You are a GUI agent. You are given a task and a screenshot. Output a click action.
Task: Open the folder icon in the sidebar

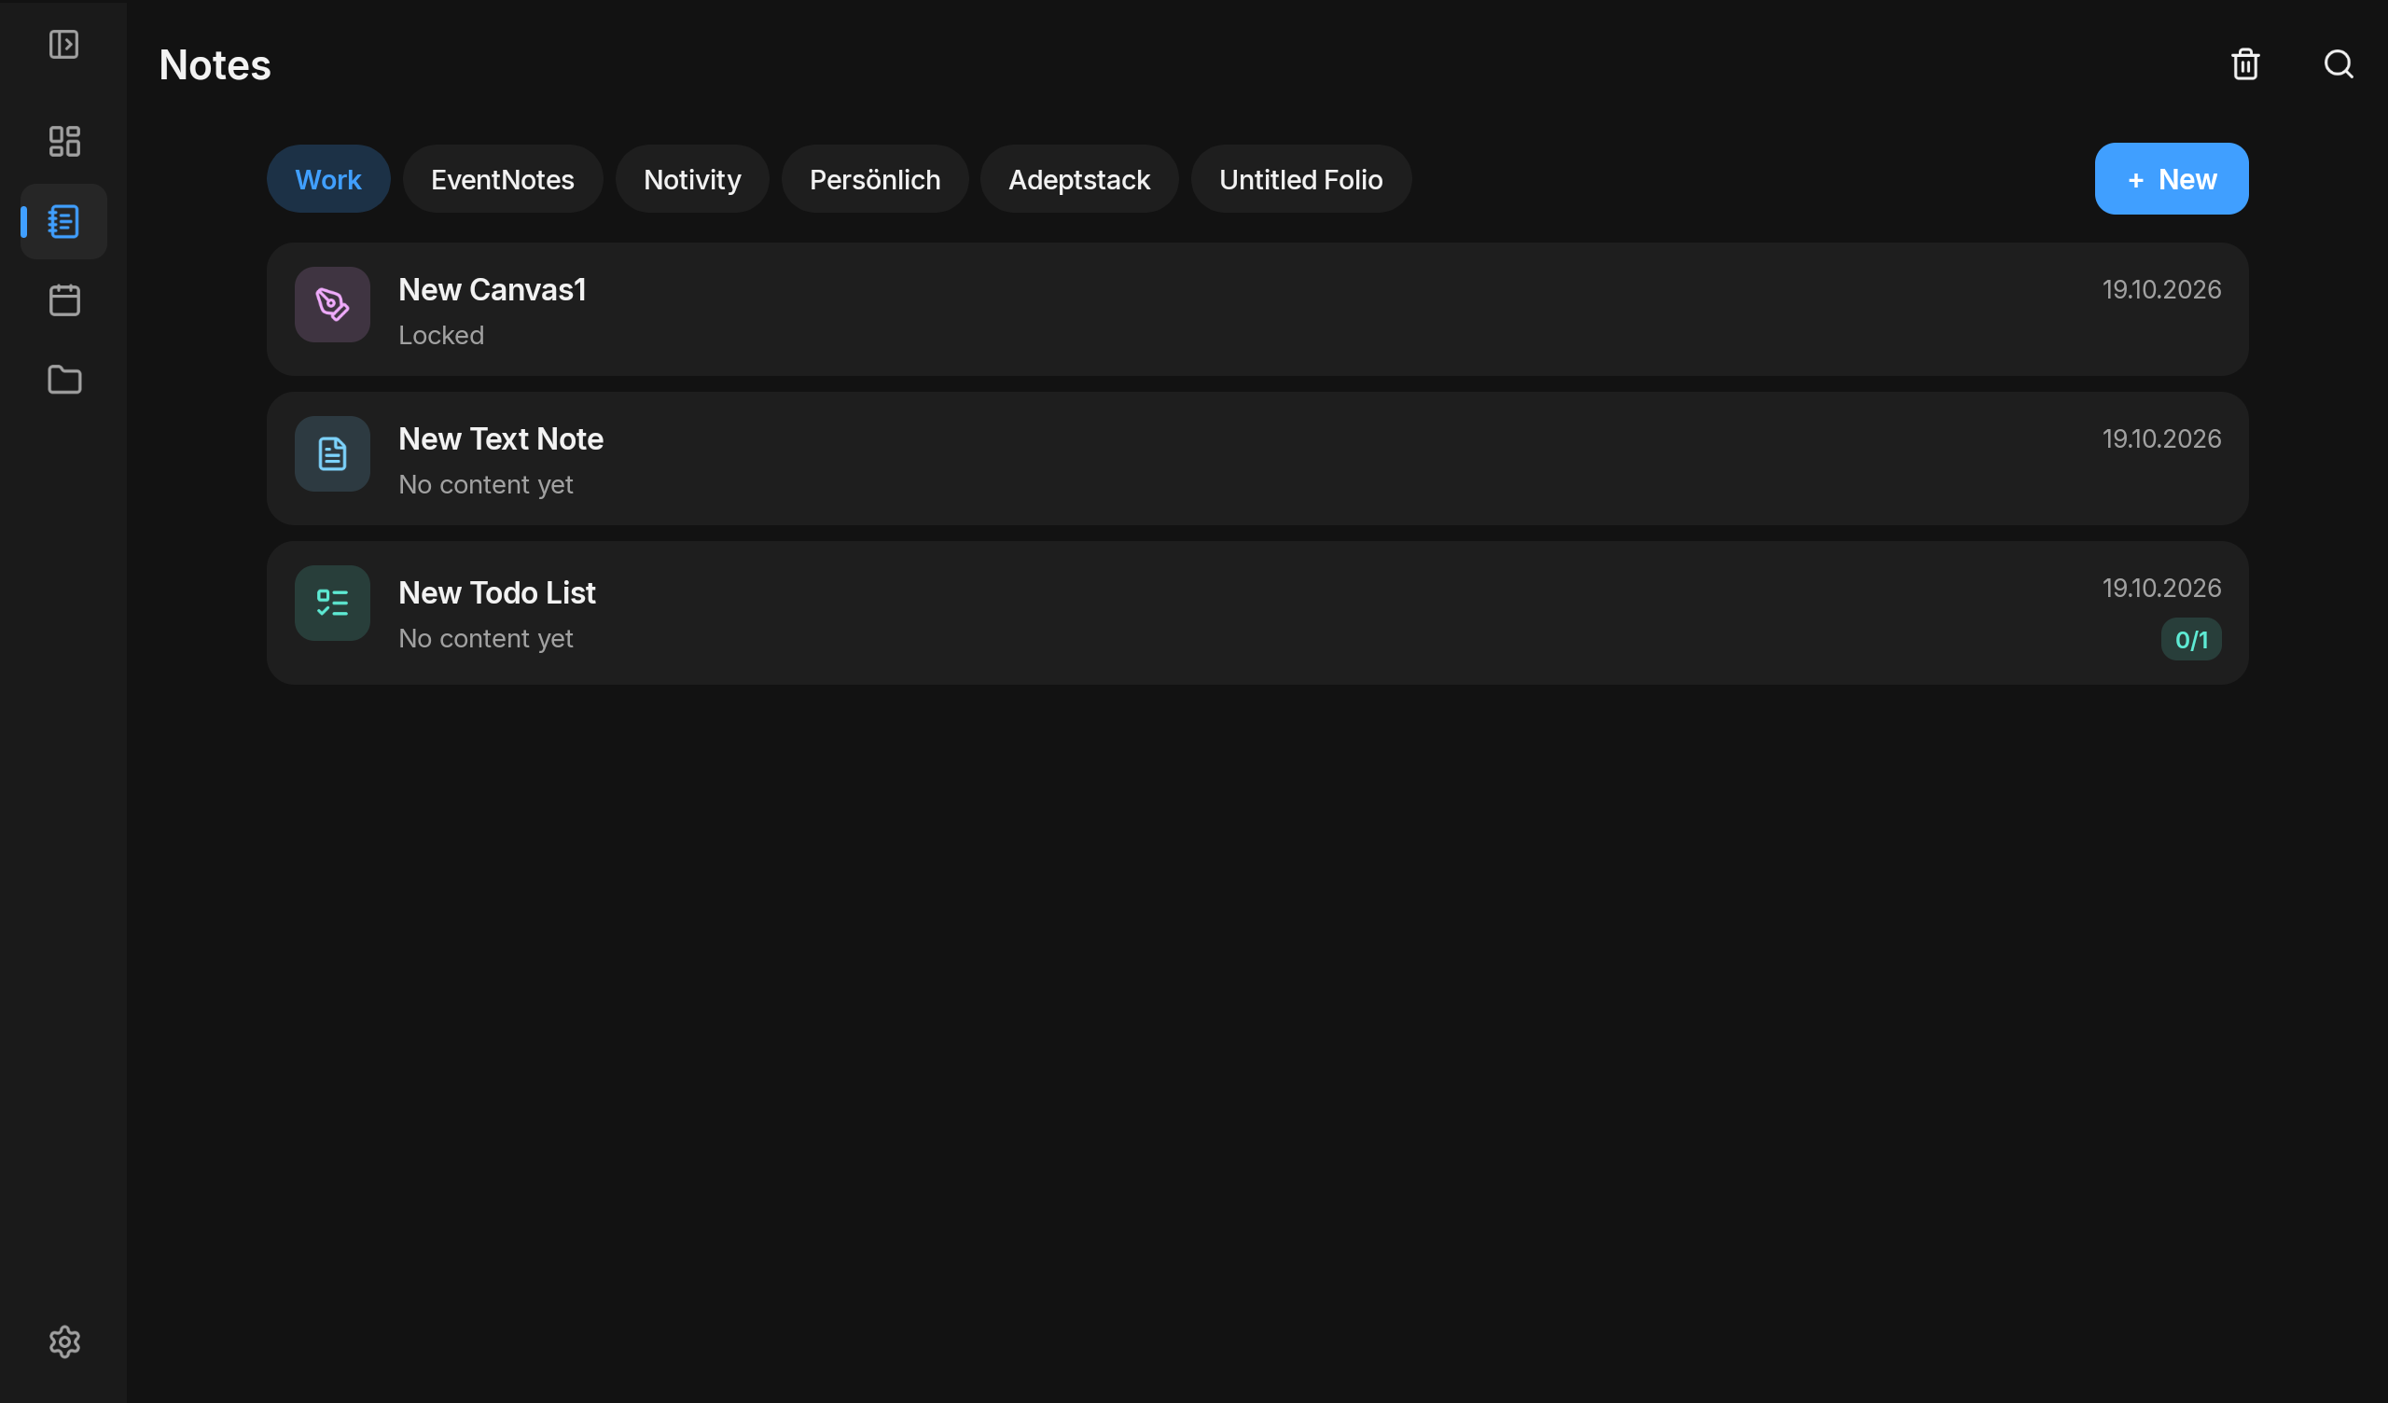[63, 379]
